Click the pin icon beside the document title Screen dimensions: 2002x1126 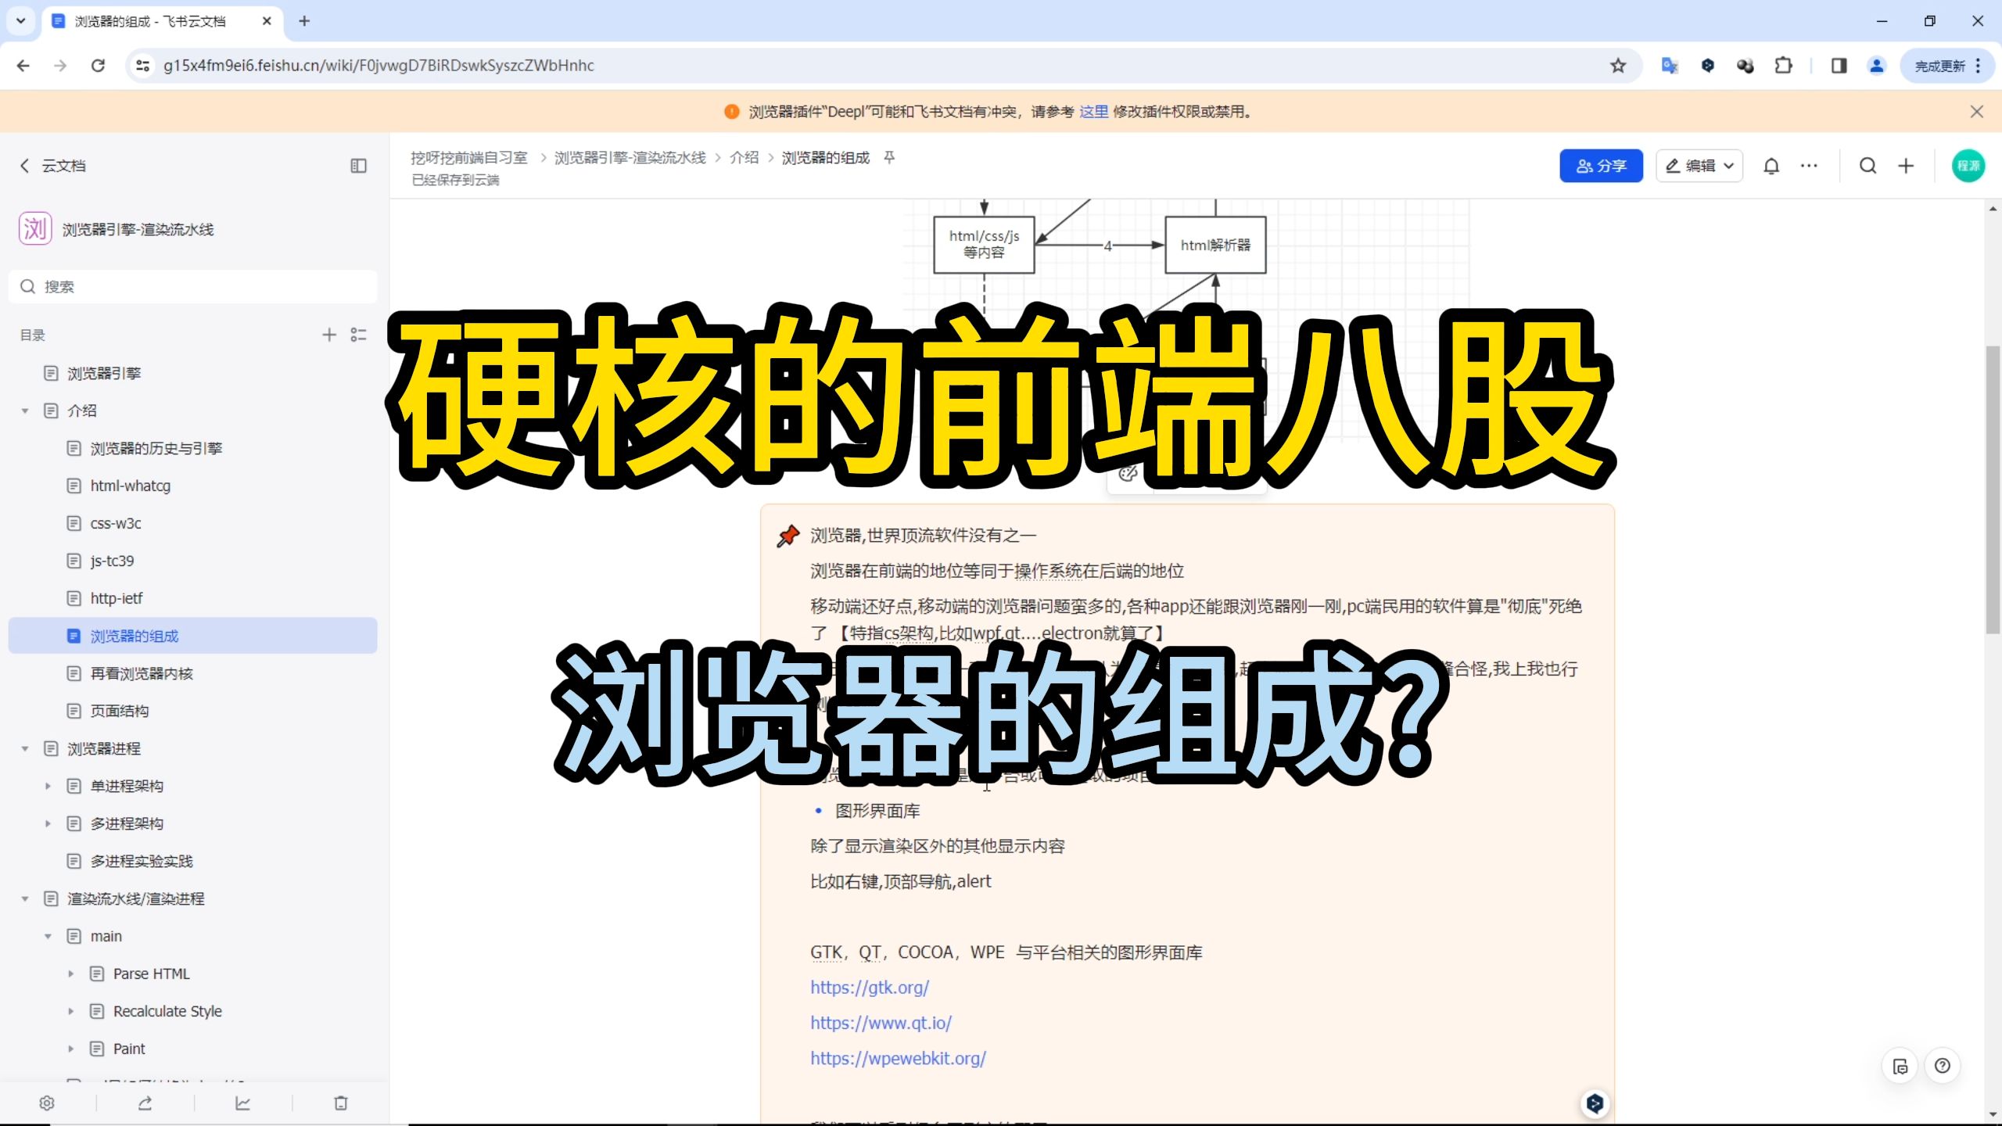coord(889,158)
